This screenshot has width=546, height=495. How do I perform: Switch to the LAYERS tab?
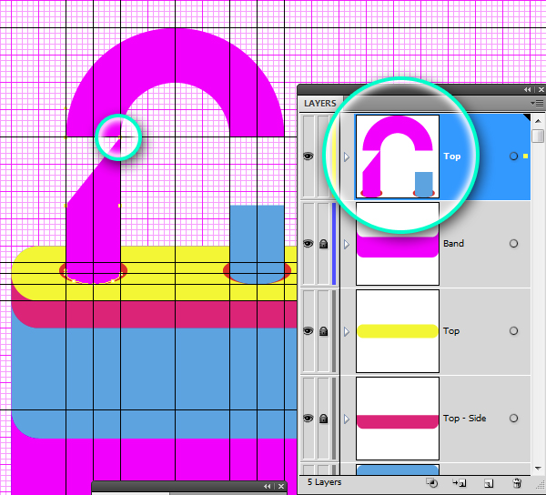(x=320, y=104)
